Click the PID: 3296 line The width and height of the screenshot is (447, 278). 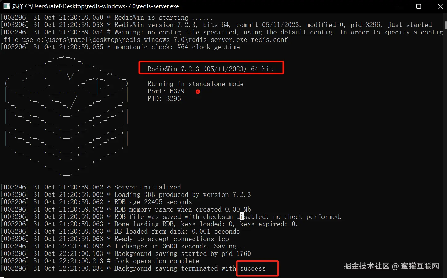click(x=164, y=99)
